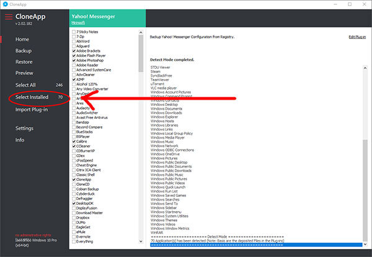Uncheck the CCleaner checkbox

click(x=74, y=146)
